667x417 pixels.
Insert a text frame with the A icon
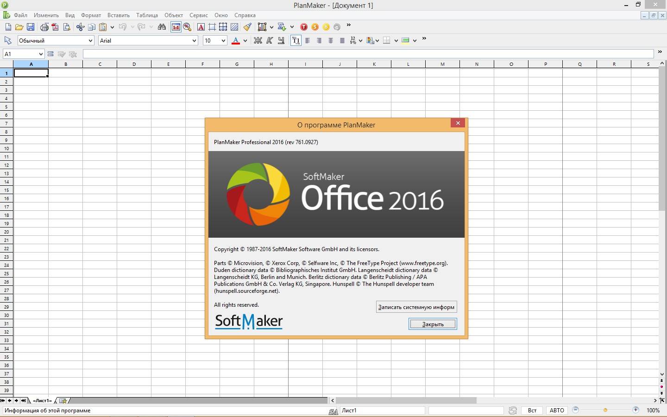(201, 27)
